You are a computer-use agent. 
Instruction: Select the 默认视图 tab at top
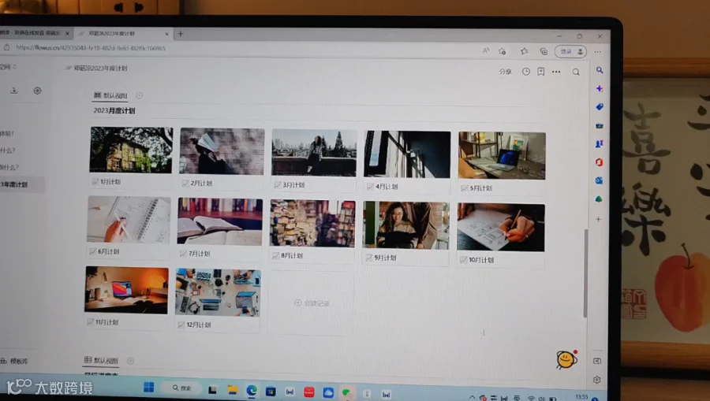(x=110, y=95)
